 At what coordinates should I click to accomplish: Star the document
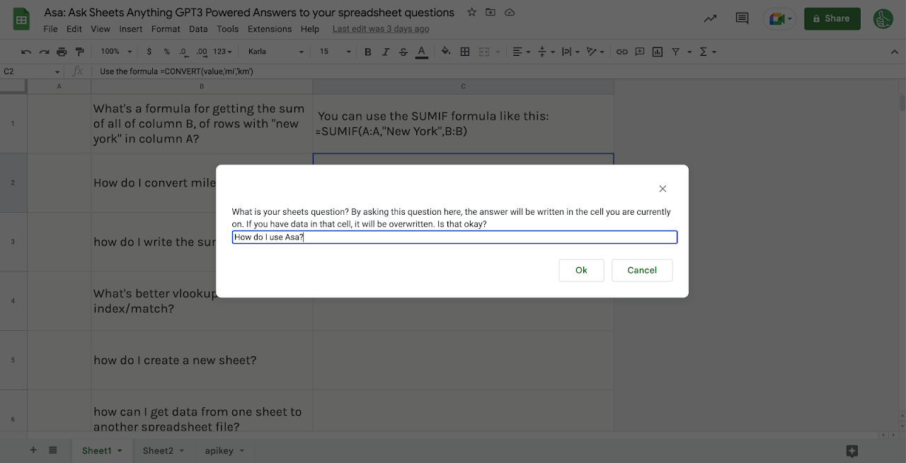(472, 13)
